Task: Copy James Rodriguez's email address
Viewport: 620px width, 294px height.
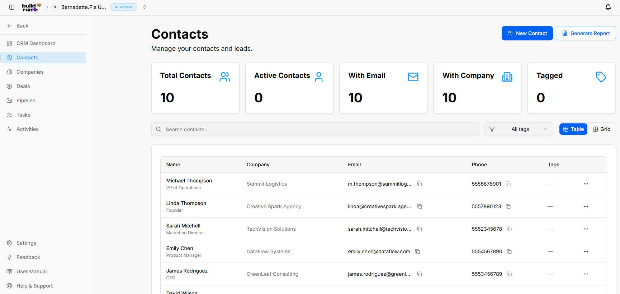Action: click(x=420, y=274)
